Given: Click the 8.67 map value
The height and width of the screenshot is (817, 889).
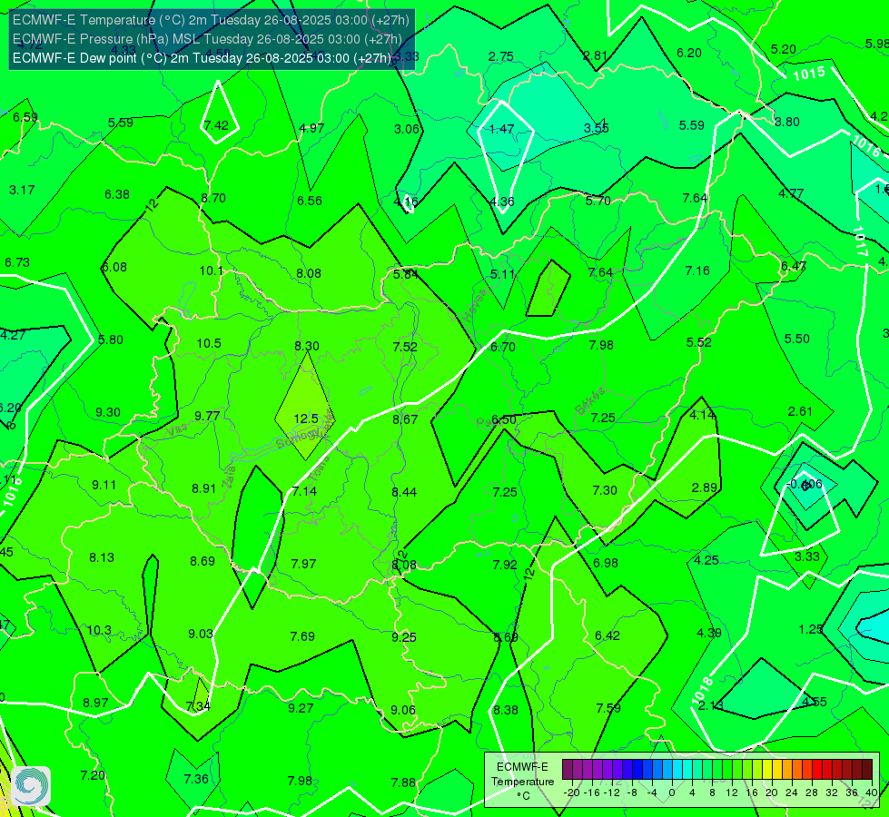Looking at the screenshot, I should (x=405, y=419).
